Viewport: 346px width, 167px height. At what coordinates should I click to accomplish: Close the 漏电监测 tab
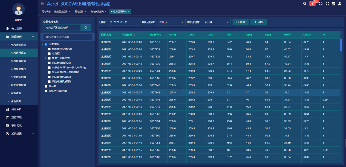[x=85, y=12]
